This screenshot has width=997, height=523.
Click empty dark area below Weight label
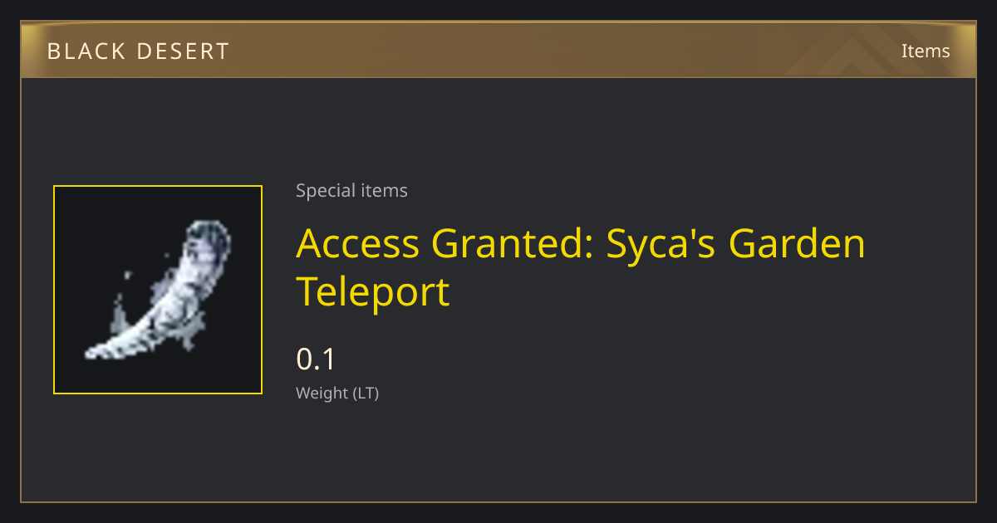pos(498,457)
